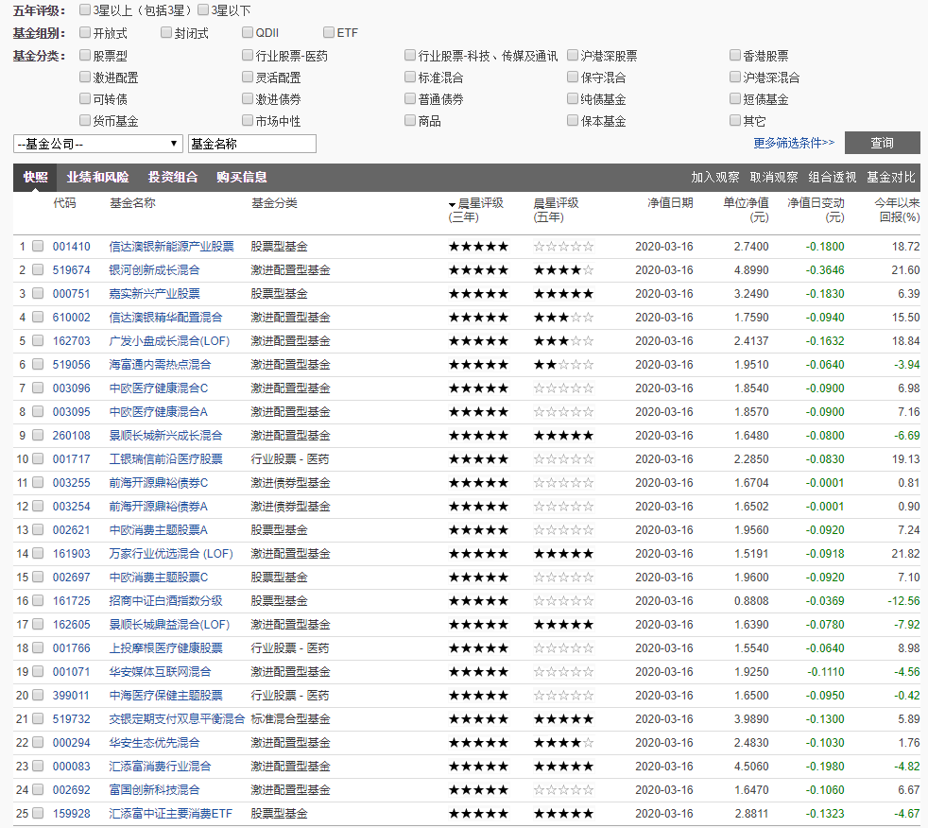Image resolution: width=928 pixels, height=828 pixels.
Task: Open fund code link 399011
Action: (72, 696)
